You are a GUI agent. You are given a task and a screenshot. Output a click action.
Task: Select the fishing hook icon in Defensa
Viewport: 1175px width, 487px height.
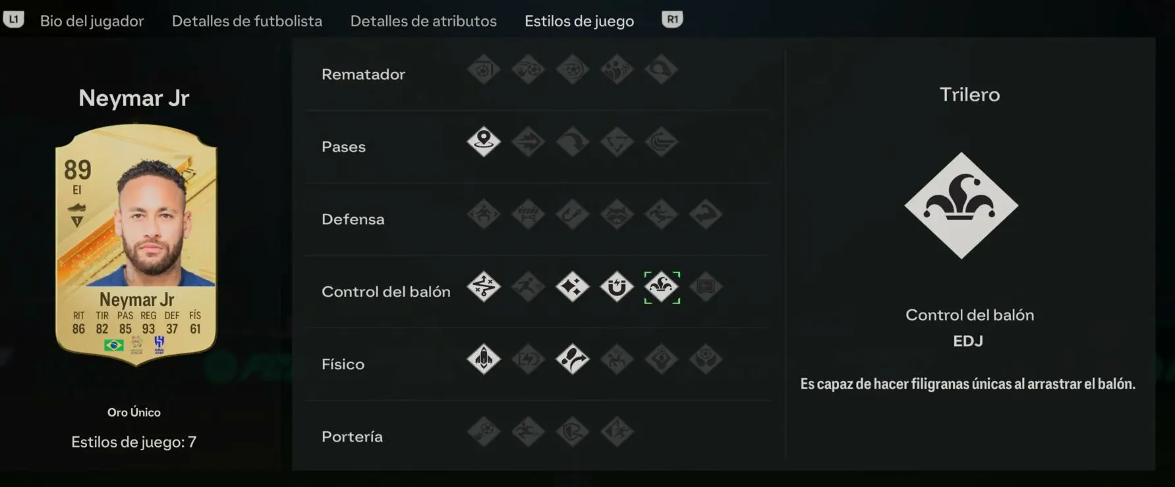click(572, 215)
